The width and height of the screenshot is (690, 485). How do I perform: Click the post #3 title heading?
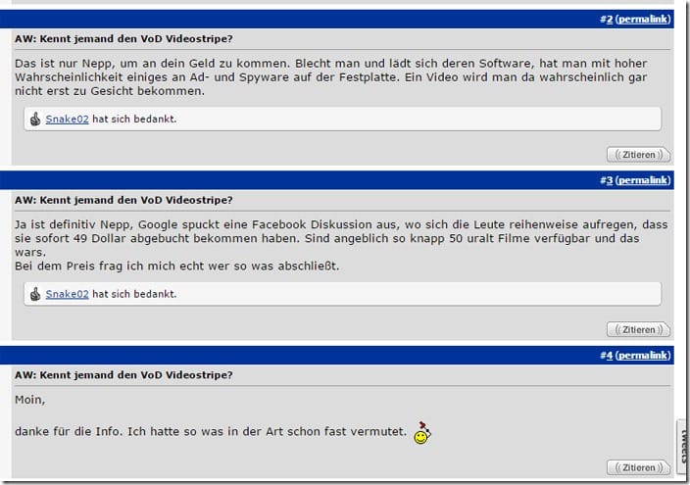click(x=123, y=200)
